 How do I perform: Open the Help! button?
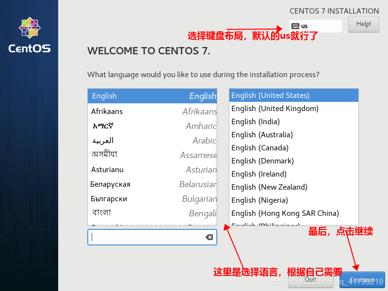click(x=363, y=24)
